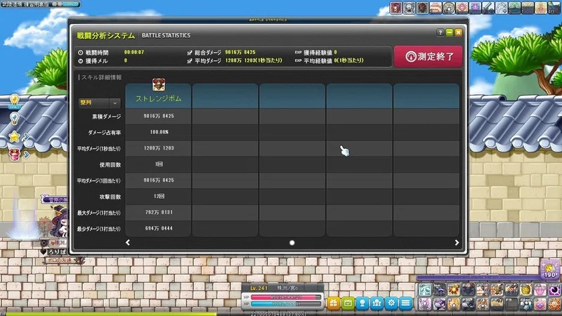562x316 pixels.
Task: Click the 使用回数 value 1回
Action: click(x=159, y=164)
